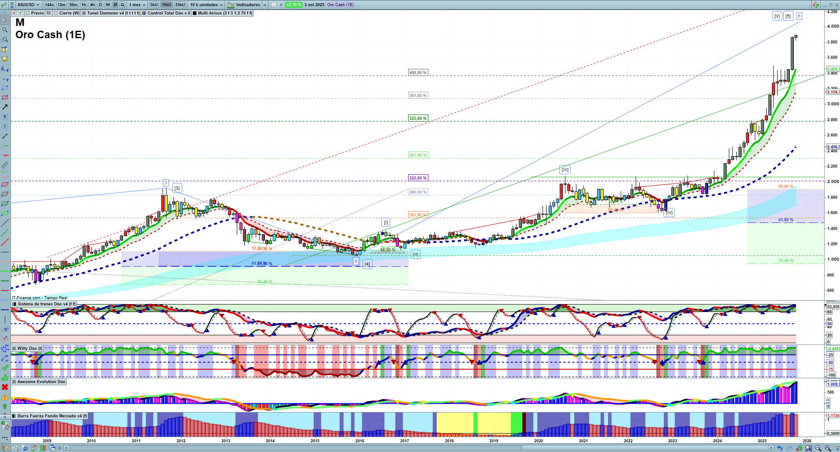Select the red rectangle drawing tool
The height and width of the screenshot is (452, 840).
(5, 97)
